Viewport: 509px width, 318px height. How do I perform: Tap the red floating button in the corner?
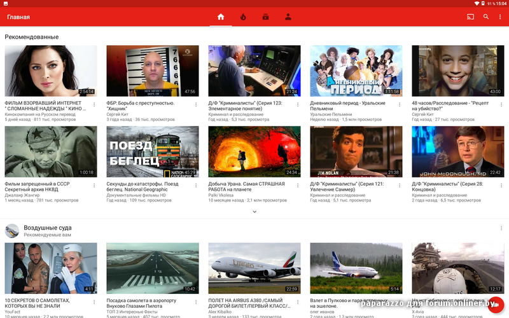[496, 305]
